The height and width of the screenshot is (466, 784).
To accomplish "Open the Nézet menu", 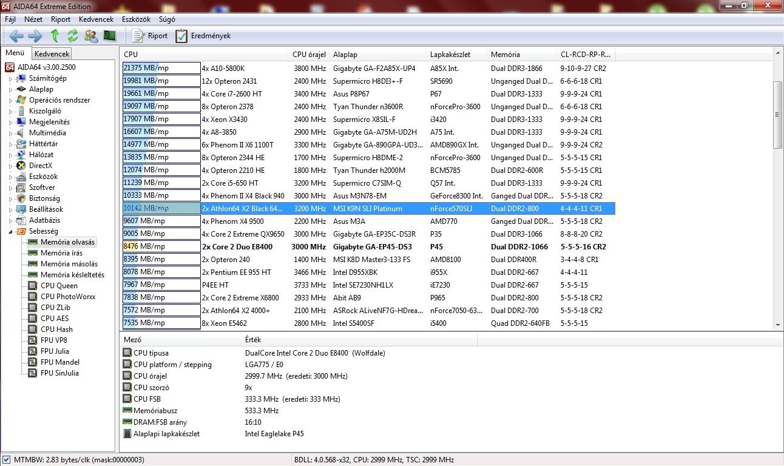I will point(33,19).
